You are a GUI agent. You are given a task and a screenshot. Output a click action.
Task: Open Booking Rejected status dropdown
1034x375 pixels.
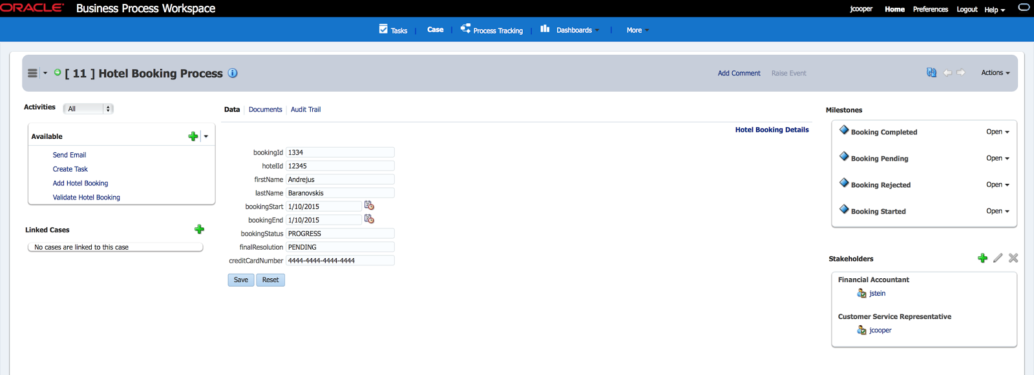point(998,185)
